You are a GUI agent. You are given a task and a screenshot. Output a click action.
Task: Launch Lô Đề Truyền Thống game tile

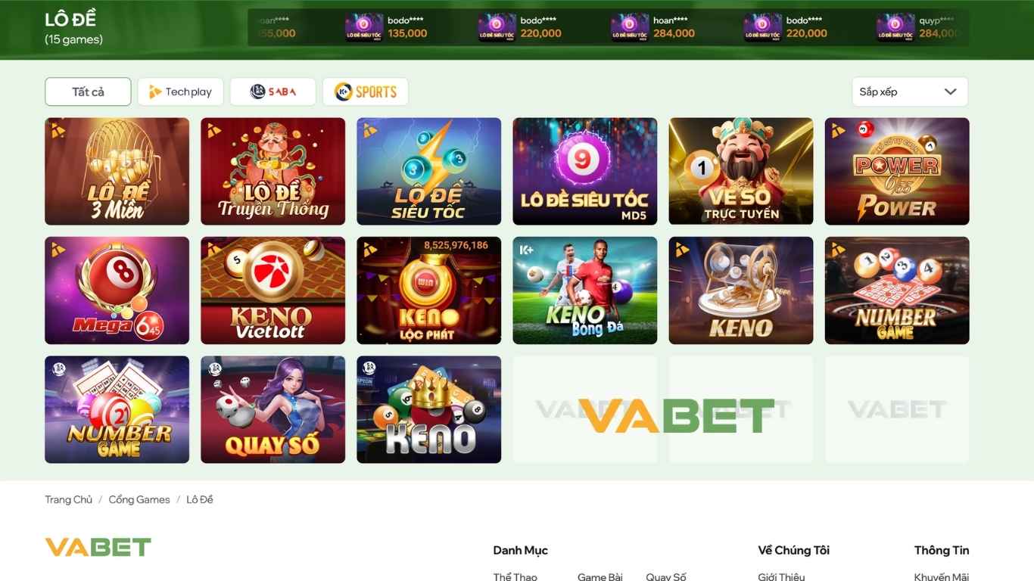[273, 171]
